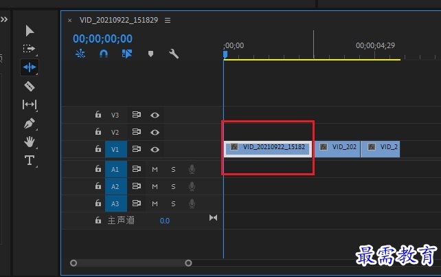Click the right zoom scrollbar handle
Viewport: 441px width, 277px height.
pos(188,263)
